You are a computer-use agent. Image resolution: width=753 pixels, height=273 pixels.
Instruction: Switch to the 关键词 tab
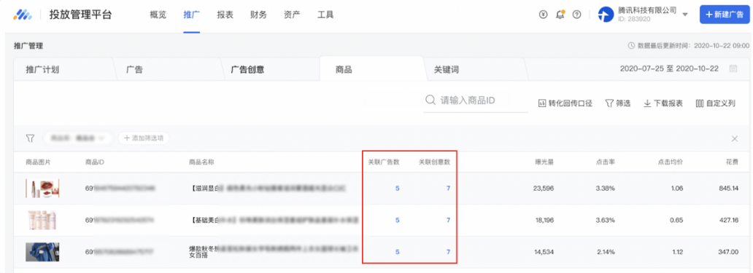447,70
